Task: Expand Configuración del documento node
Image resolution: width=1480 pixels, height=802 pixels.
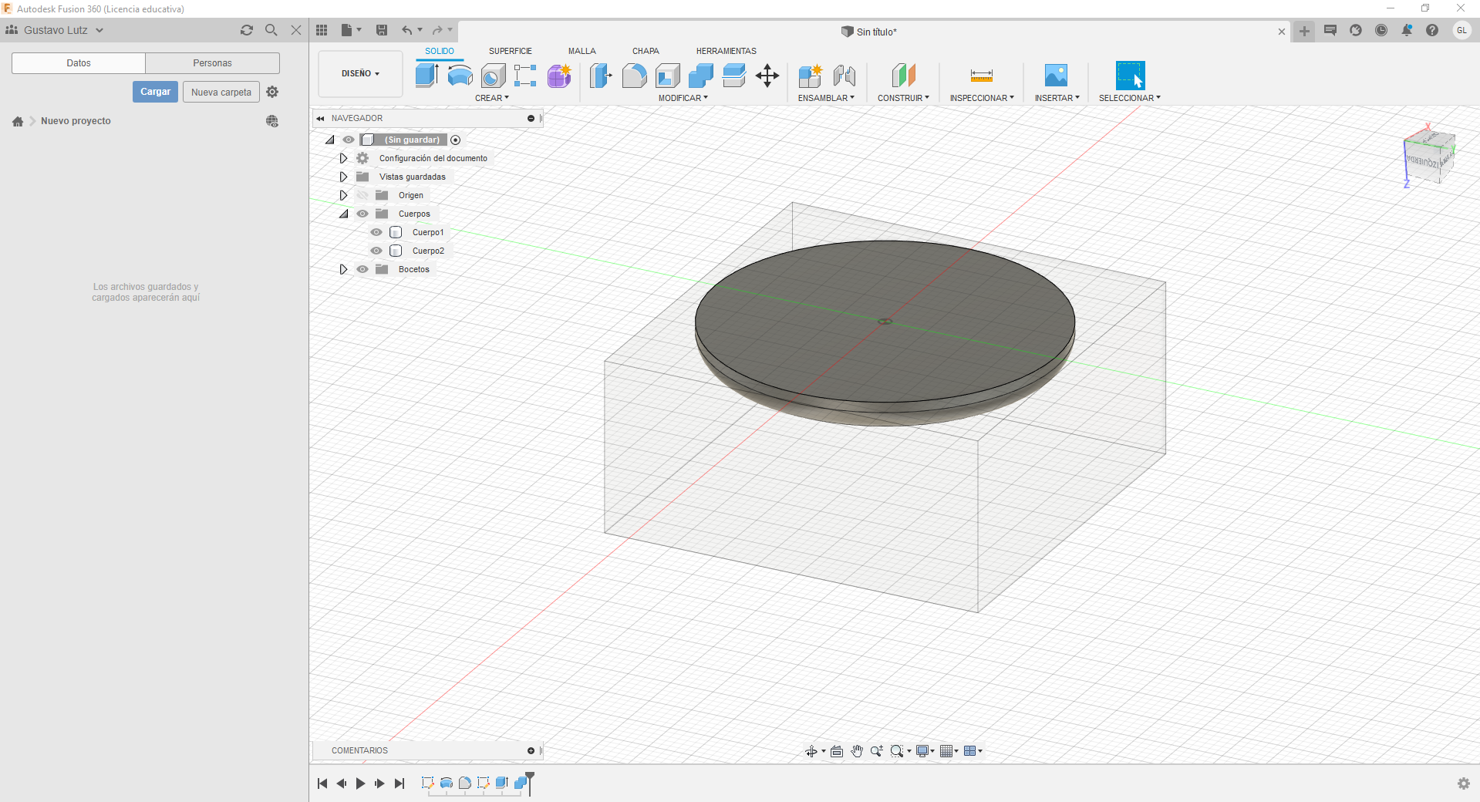Action: point(343,158)
